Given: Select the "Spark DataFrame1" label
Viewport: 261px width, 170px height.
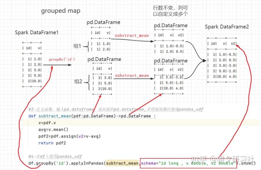Looking at the screenshot, I should tap(37, 32).
